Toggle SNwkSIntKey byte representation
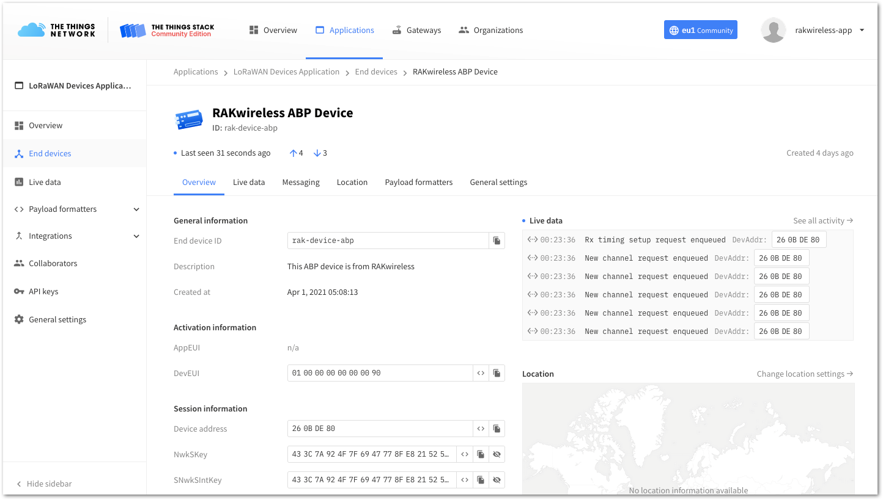Viewport: 883px width, 500px height. coord(465,480)
